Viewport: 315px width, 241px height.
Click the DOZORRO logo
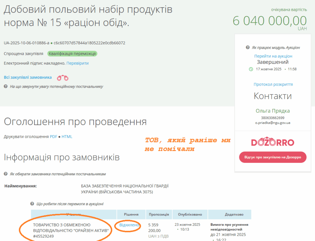(x=273, y=143)
